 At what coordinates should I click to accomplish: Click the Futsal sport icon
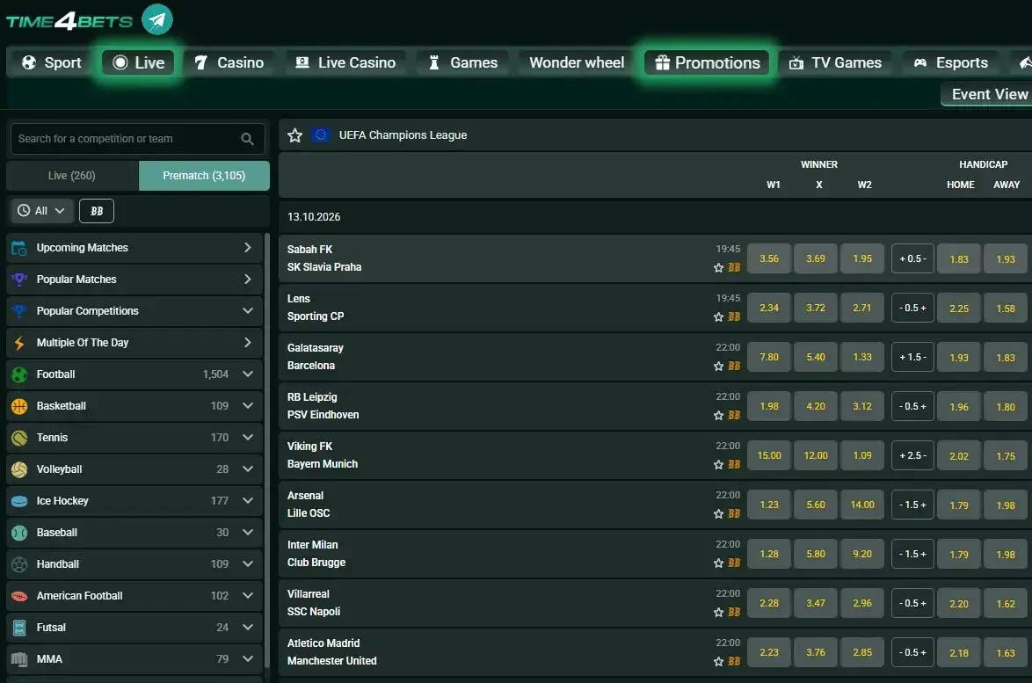tap(19, 627)
